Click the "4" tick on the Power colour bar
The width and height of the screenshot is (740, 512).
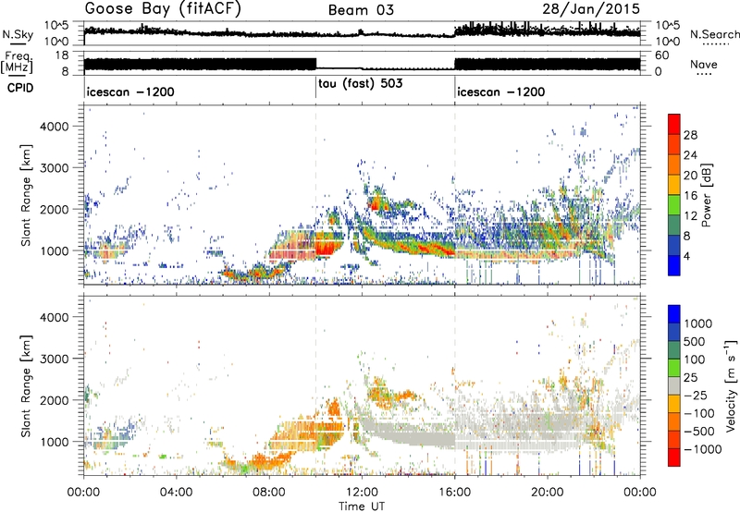(x=686, y=256)
